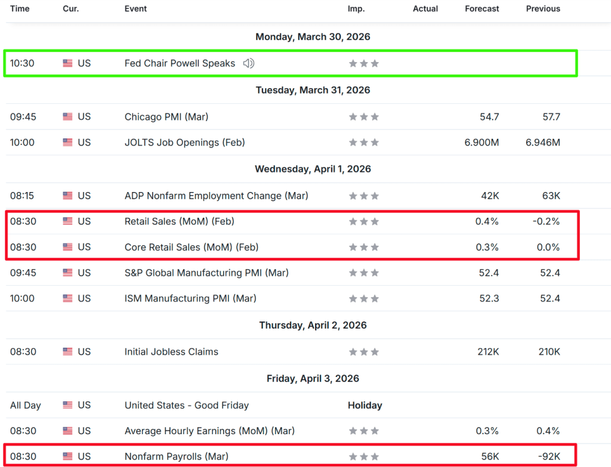Open the Average Hourly Earnings (MoM) event
Viewport: 611px width, 467px height.
click(209, 431)
